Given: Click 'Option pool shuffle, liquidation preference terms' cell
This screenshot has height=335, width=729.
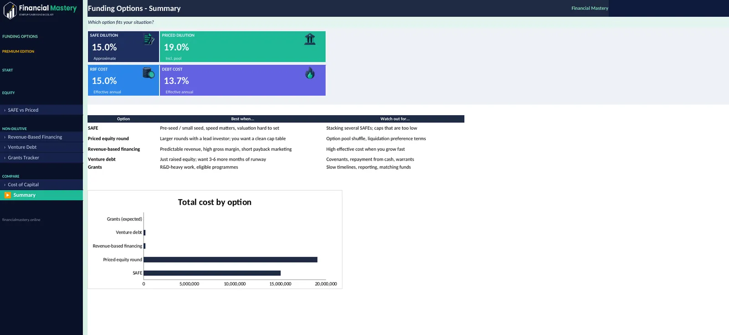Looking at the screenshot, I should point(376,139).
